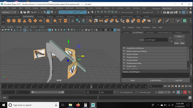
Task: Redo the last action
Action: point(35,12)
